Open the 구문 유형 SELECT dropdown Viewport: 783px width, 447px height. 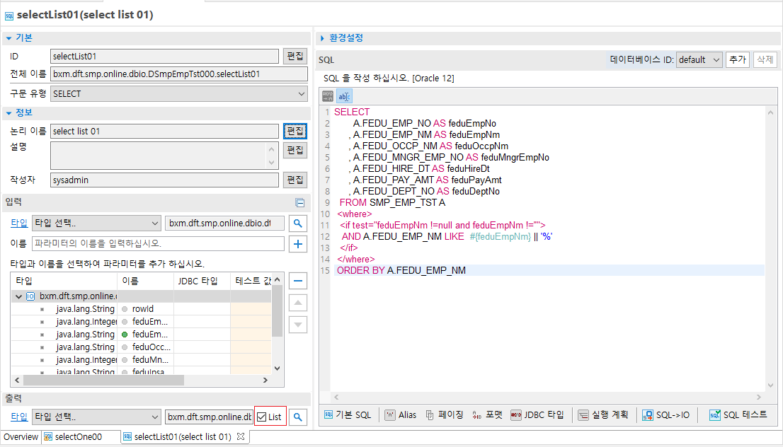click(x=179, y=93)
